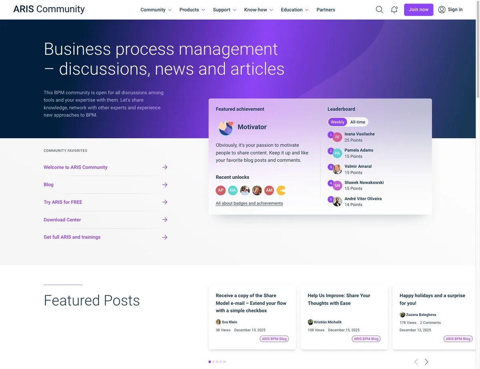Open post Happy holidays and a surprise
Image resolution: width=480 pixels, height=369 pixels.
(432, 300)
